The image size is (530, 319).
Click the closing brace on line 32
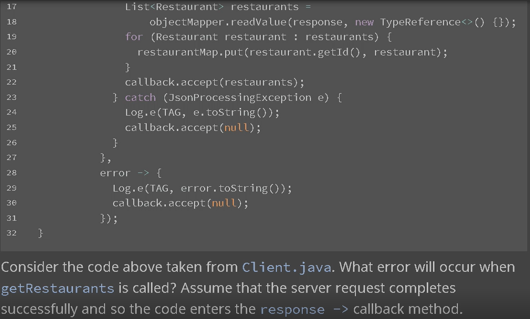coord(41,233)
